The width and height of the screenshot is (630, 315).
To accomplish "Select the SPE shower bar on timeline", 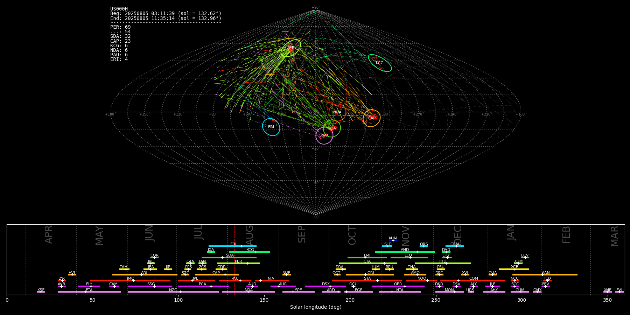I will tap(299, 292).
